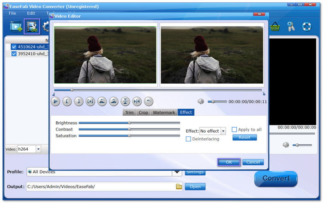
Task: Click the right bracket trim end button
Action: [78, 101]
